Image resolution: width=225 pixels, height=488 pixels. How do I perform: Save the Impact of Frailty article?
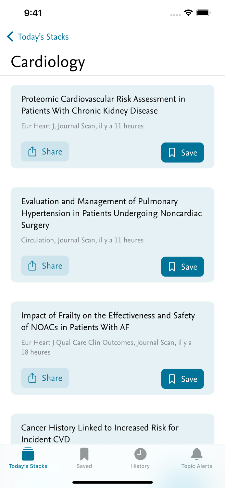point(182,379)
